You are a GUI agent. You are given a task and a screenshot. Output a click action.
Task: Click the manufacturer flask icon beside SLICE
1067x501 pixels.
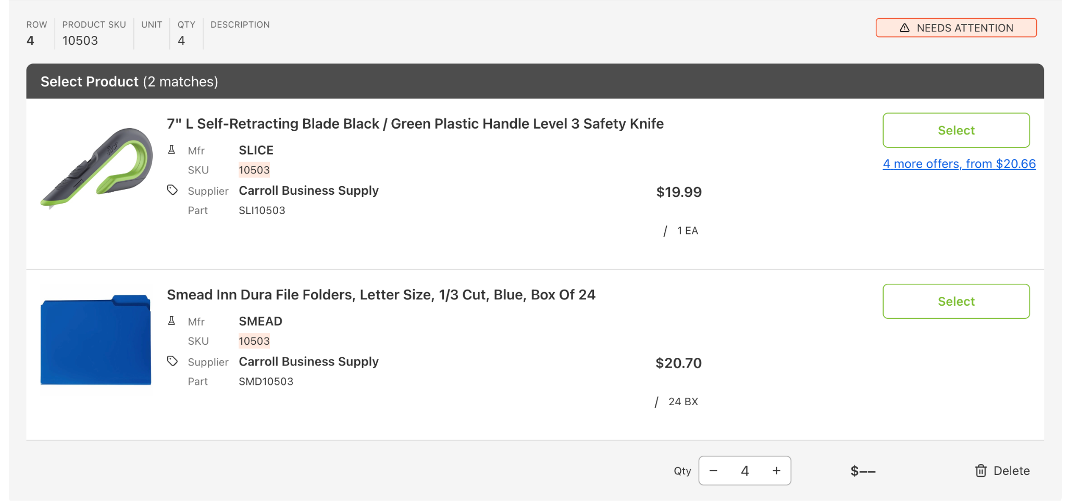click(x=171, y=150)
